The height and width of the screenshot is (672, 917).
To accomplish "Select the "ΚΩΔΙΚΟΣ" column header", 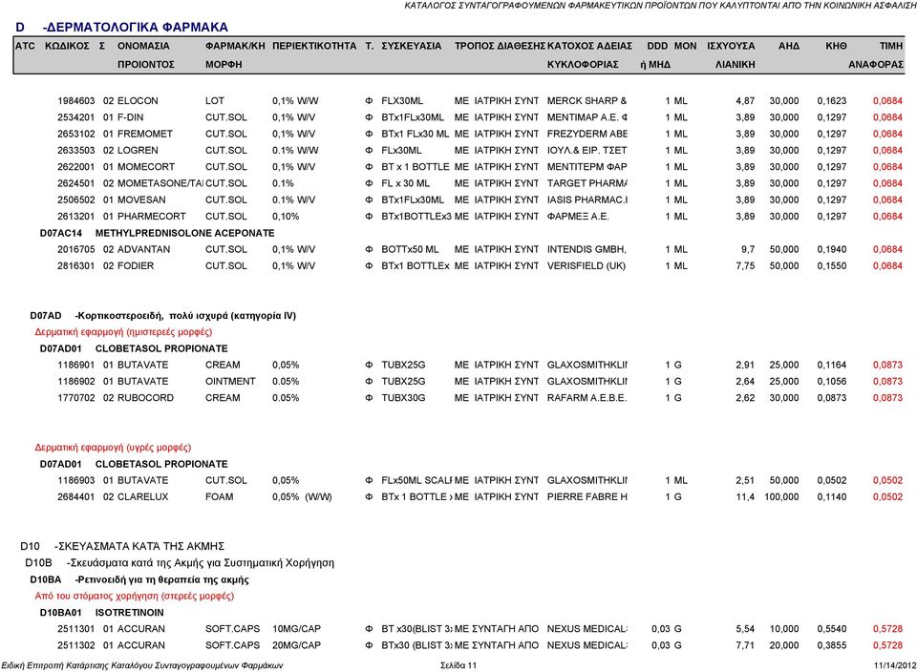I will tap(67, 46).
